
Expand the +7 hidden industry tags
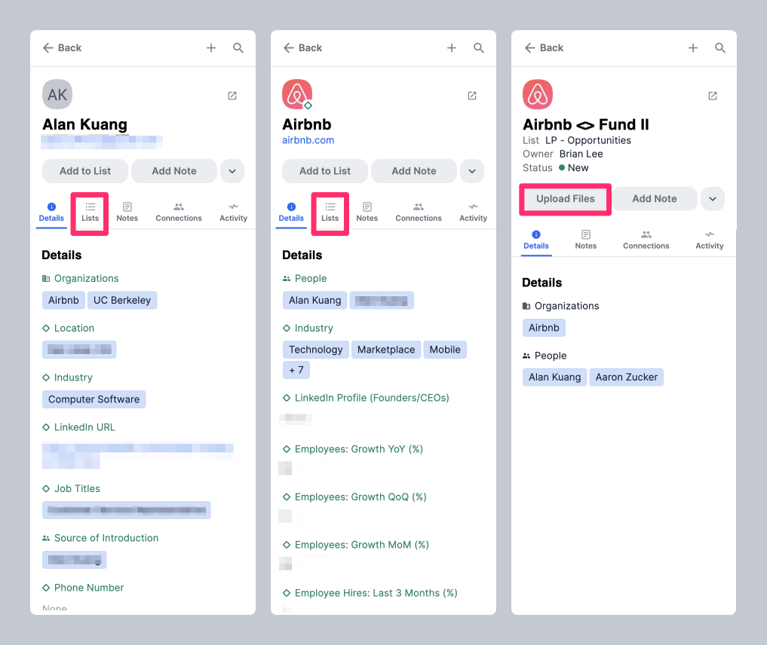(296, 370)
